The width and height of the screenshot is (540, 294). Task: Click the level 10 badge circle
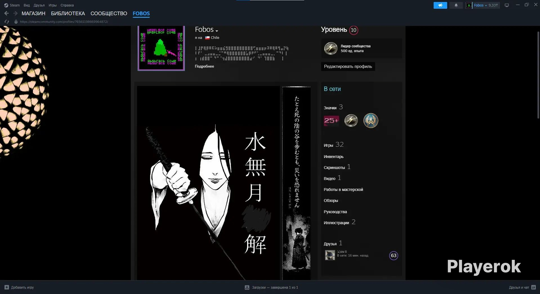click(x=353, y=30)
